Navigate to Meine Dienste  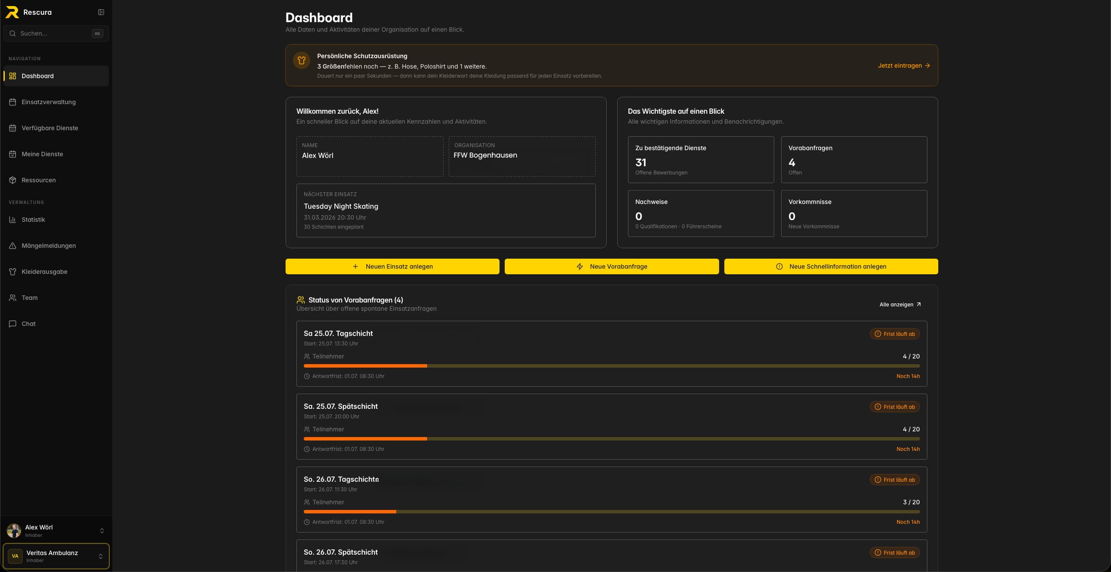pyautogui.click(x=56, y=154)
